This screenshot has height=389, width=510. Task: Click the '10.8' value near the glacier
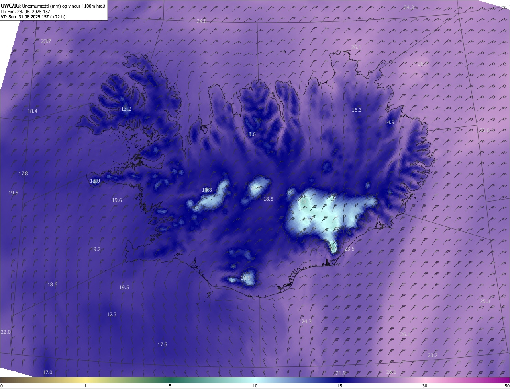coord(207,190)
